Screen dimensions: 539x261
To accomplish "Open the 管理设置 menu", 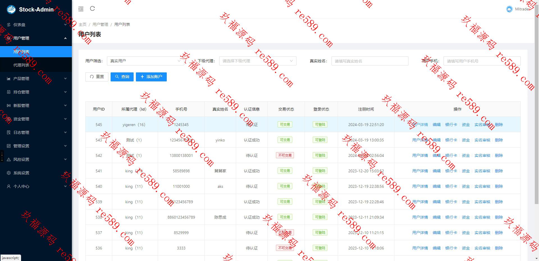I will coord(36,146).
